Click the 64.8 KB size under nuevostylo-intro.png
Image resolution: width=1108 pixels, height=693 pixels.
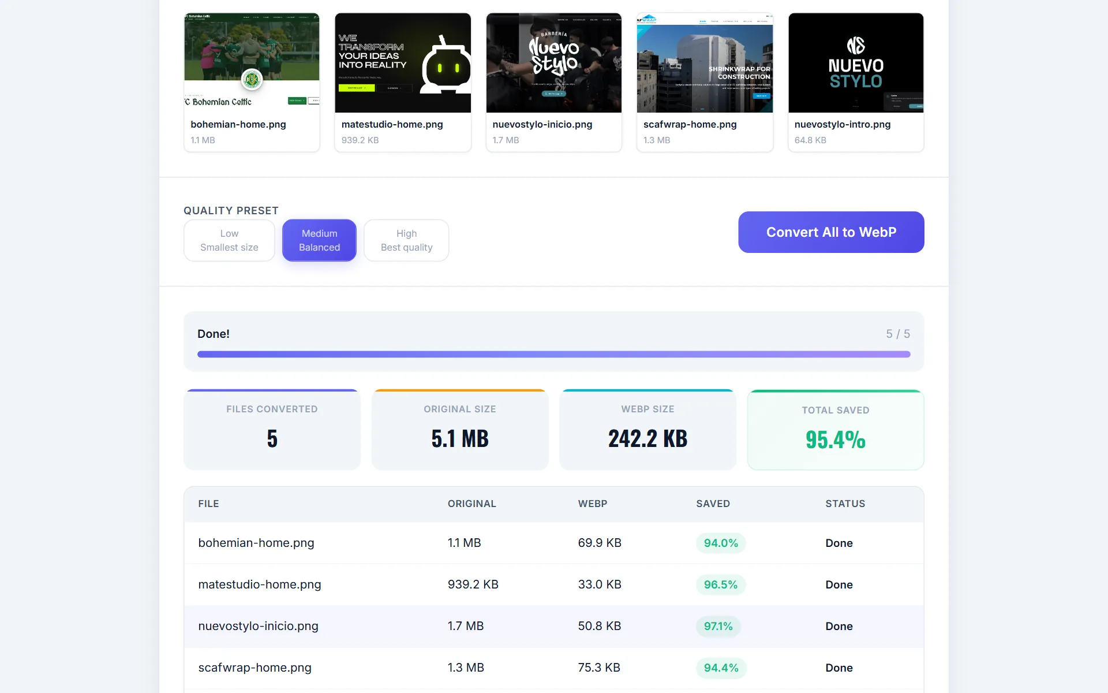pyautogui.click(x=810, y=140)
